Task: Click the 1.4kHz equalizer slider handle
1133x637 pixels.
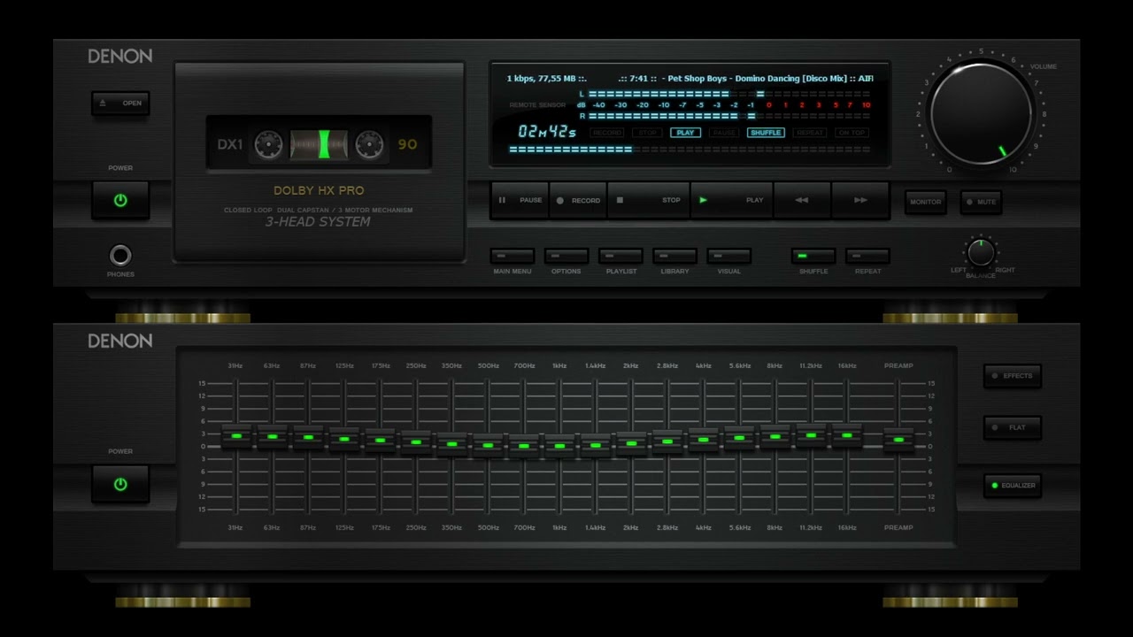Action: 596,445
